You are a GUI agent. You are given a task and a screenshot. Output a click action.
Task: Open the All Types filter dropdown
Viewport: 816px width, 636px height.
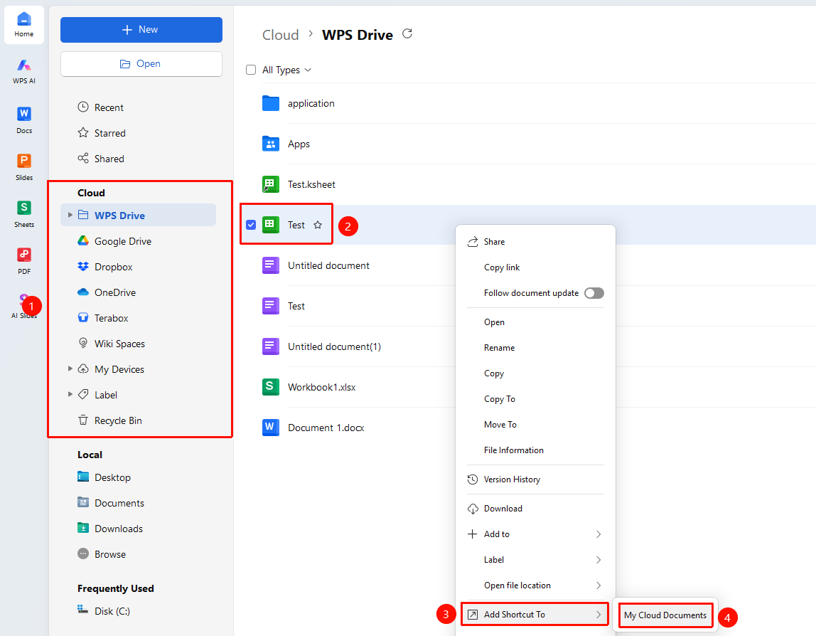point(286,70)
